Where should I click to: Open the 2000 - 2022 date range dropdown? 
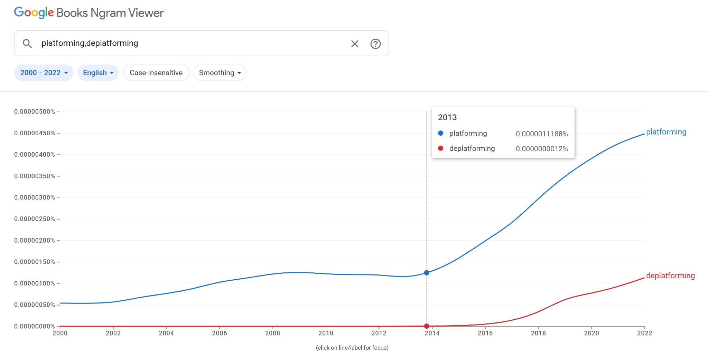(44, 73)
